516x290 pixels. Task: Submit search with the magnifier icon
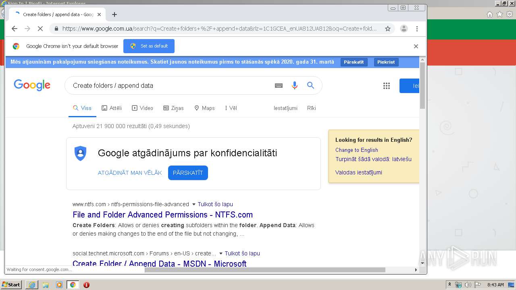point(310,85)
